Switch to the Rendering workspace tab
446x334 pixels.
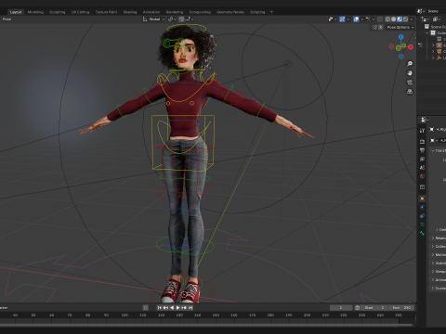click(175, 12)
